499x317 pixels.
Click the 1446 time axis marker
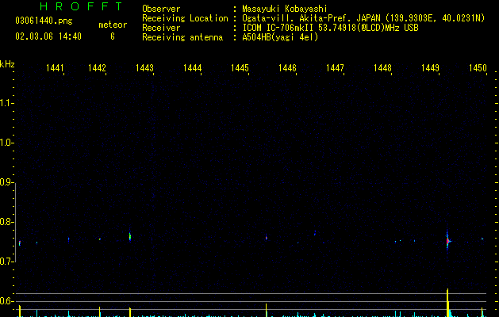[x=287, y=68]
